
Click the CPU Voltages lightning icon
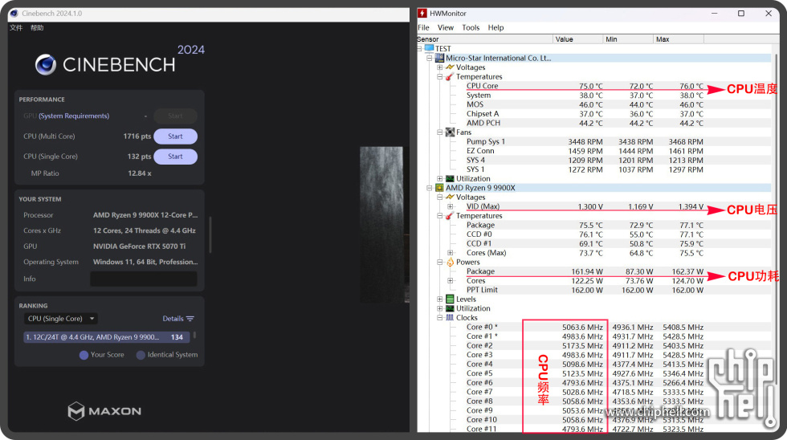[x=450, y=198]
